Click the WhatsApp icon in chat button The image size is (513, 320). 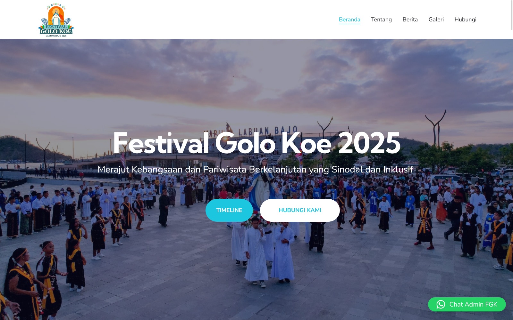click(441, 304)
